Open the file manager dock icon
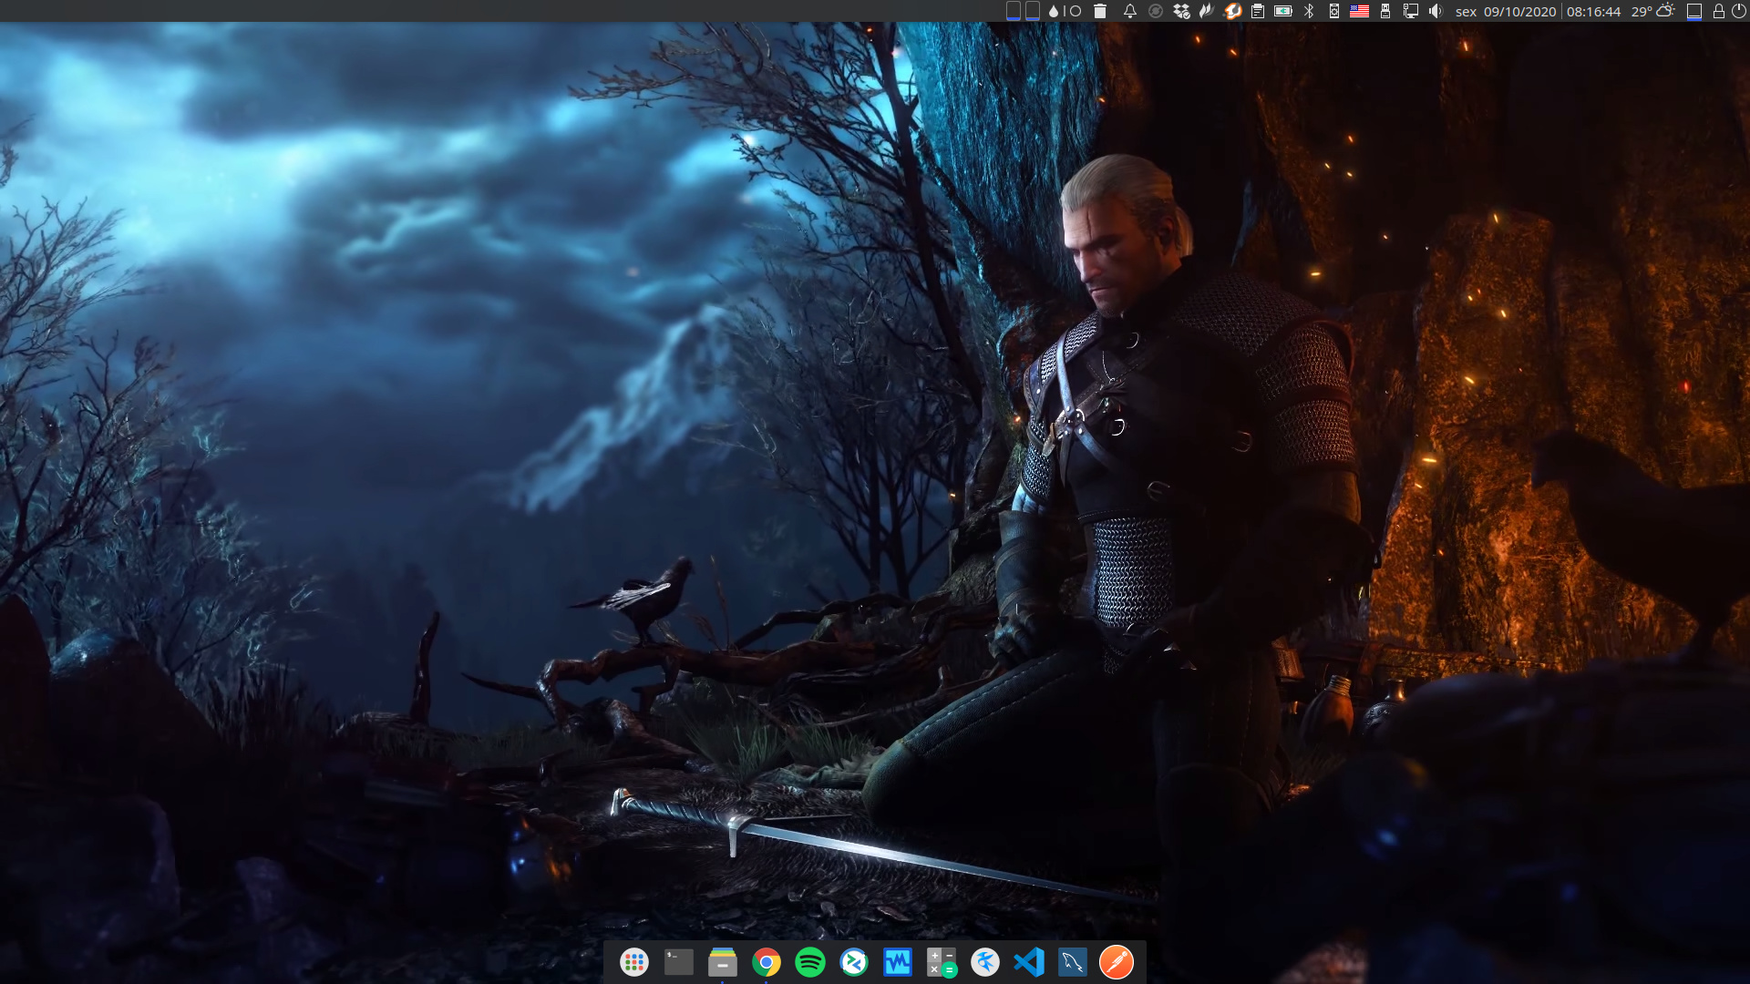The height and width of the screenshot is (984, 1750). pos(722,962)
